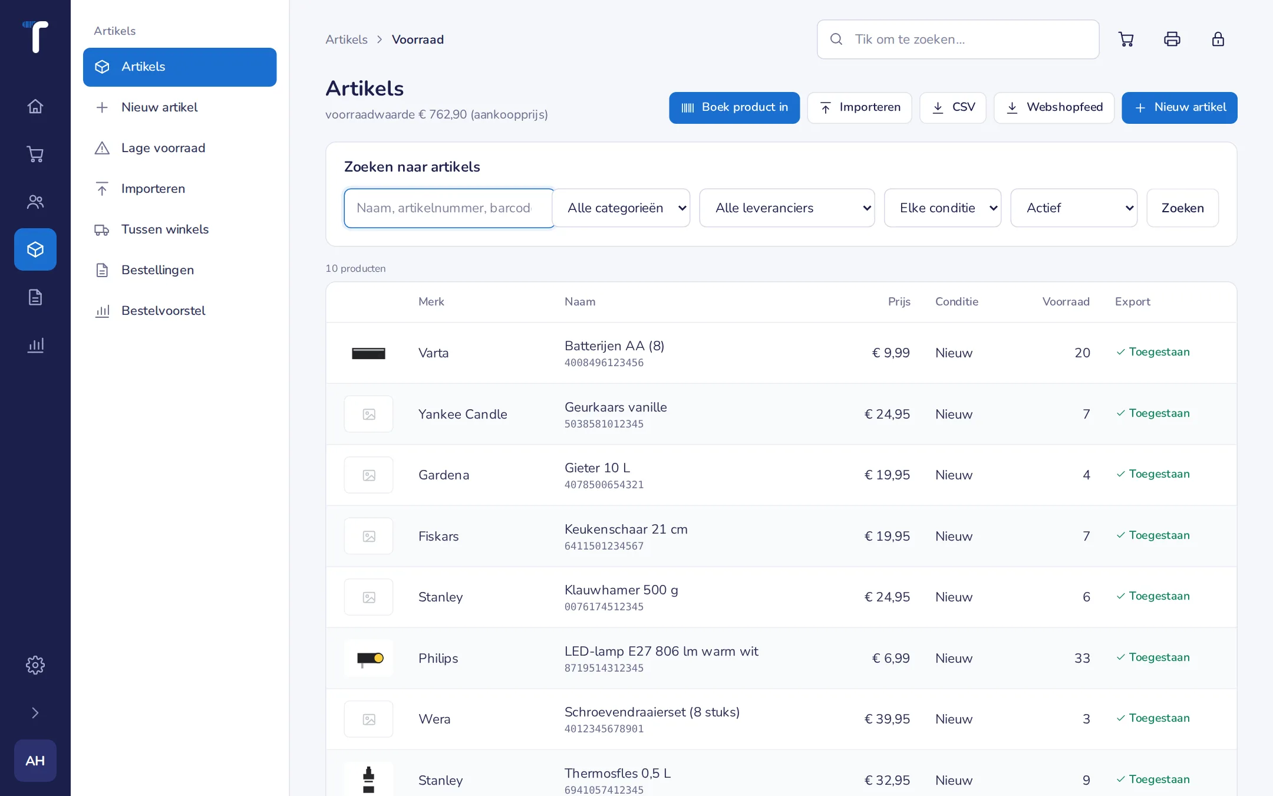Expand the sidebar with the chevron arrow

(x=35, y=713)
